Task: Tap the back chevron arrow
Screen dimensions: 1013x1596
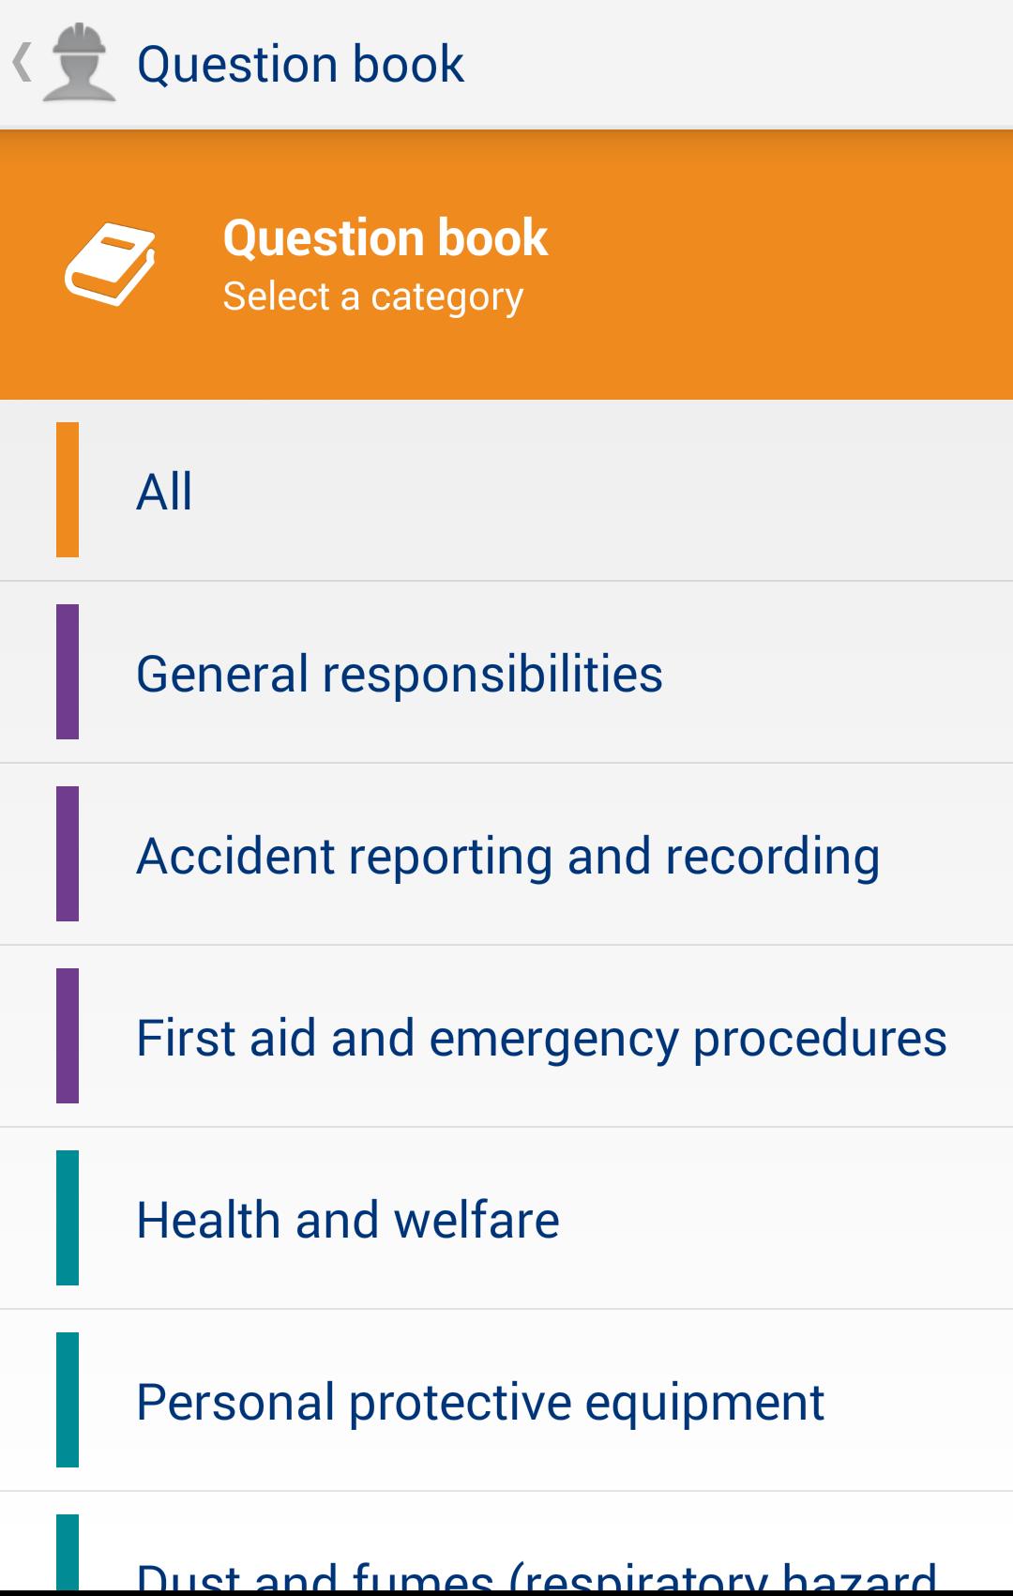Action: pyautogui.click(x=23, y=64)
